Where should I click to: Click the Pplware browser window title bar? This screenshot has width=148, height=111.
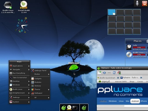122,68
